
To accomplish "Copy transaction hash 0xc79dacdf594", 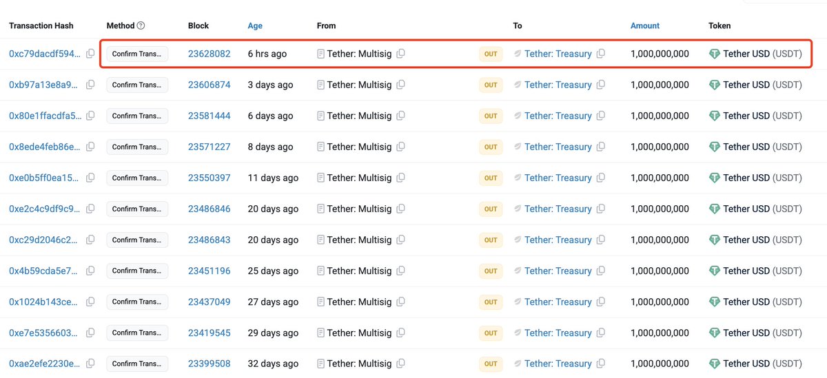I will click(x=90, y=54).
